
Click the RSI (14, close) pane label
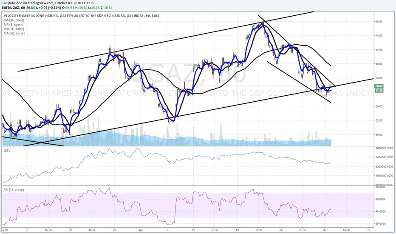click(14, 190)
